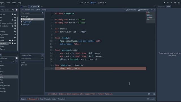The width and height of the screenshot is (181, 102).
Task: Toggle visibility of ball_container node
Action: click(x=15, y=26)
